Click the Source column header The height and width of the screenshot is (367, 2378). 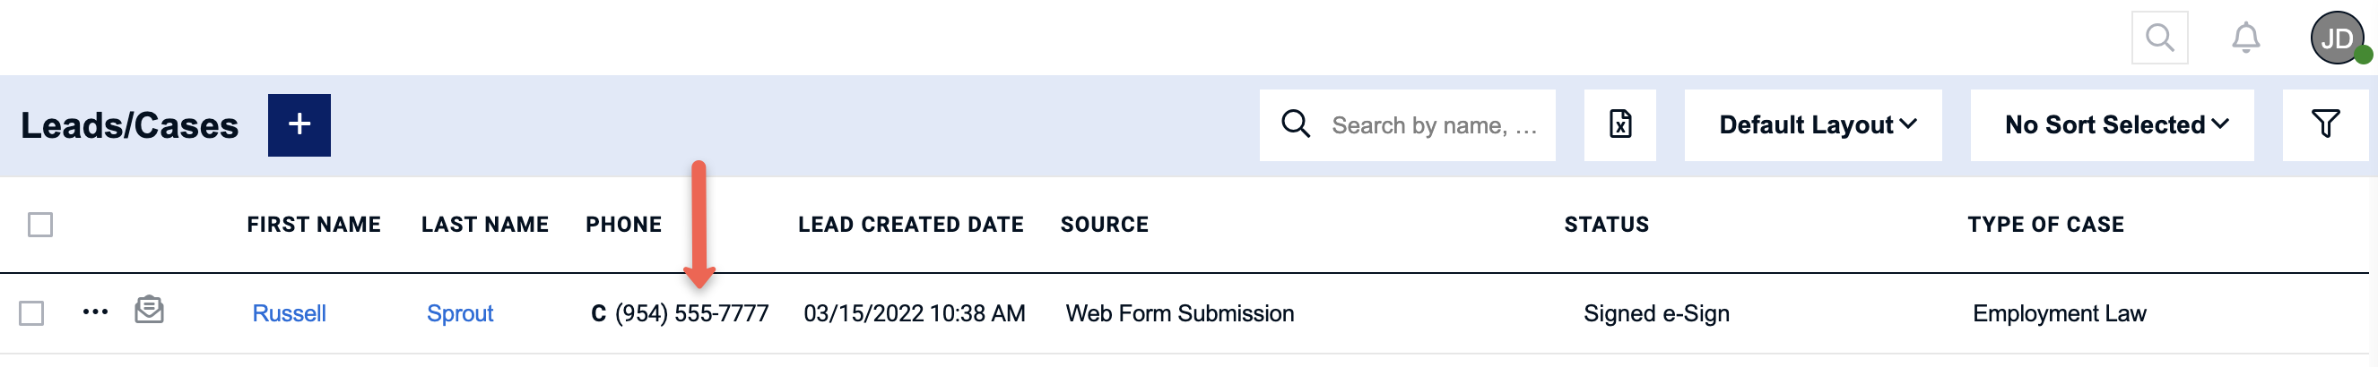tap(1104, 225)
